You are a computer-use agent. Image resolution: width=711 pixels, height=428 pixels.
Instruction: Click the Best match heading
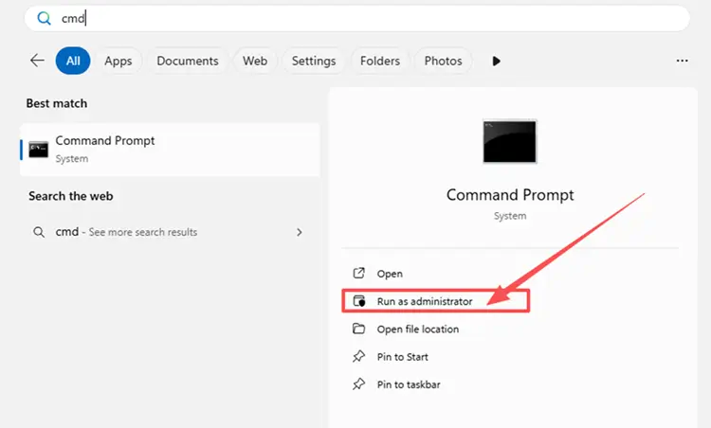coord(57,103)
